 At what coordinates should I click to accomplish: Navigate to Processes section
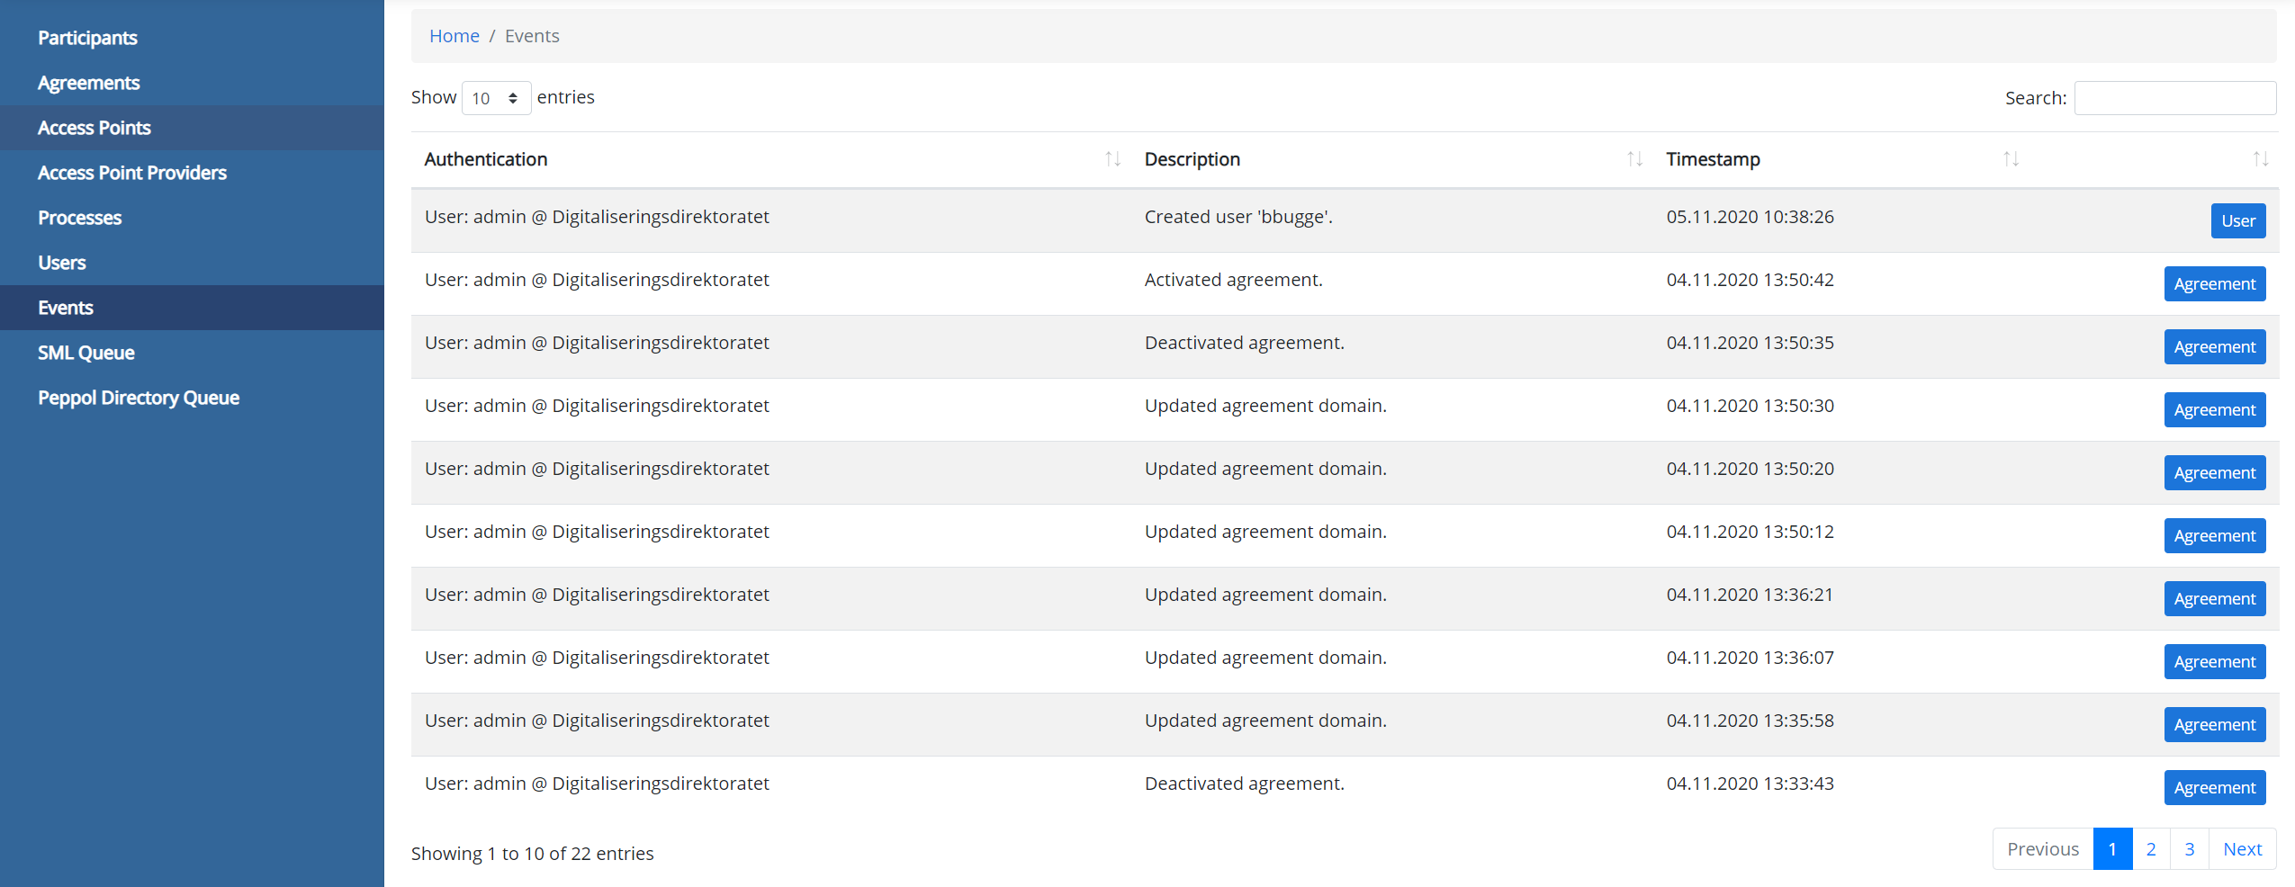pyautogui.click(x=79, y=218)
